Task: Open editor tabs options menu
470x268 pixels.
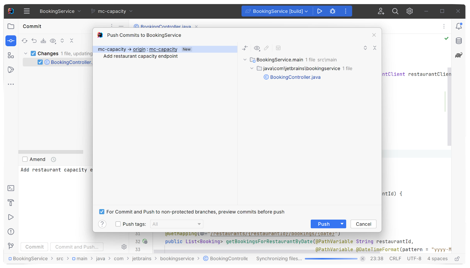Action: pos(444,26)
